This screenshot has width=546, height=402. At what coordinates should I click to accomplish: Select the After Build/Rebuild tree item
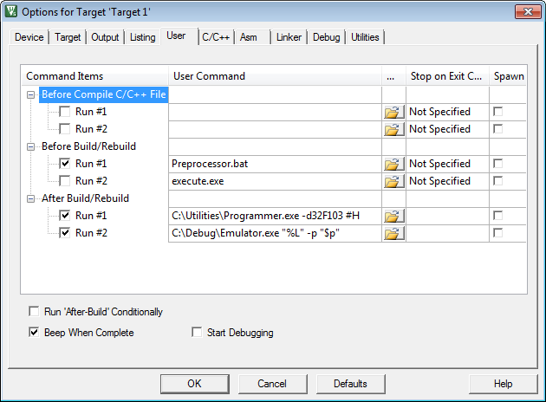(x=85, y=198)
